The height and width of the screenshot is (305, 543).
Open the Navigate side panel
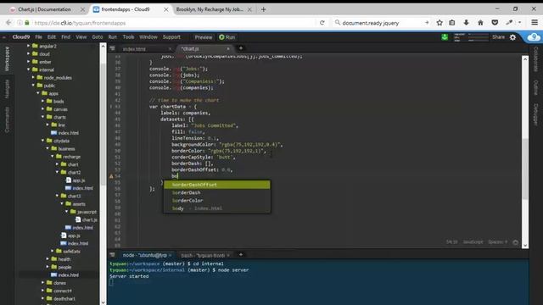(x=7, y=89)
